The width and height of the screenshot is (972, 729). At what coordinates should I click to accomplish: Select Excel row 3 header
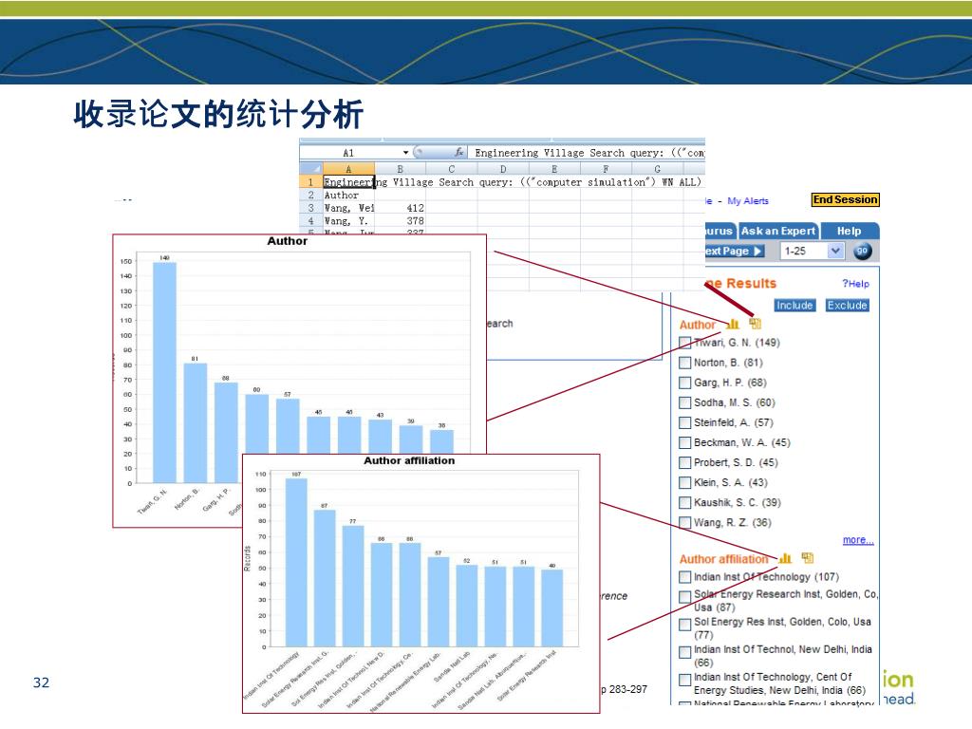click(311, 208)
